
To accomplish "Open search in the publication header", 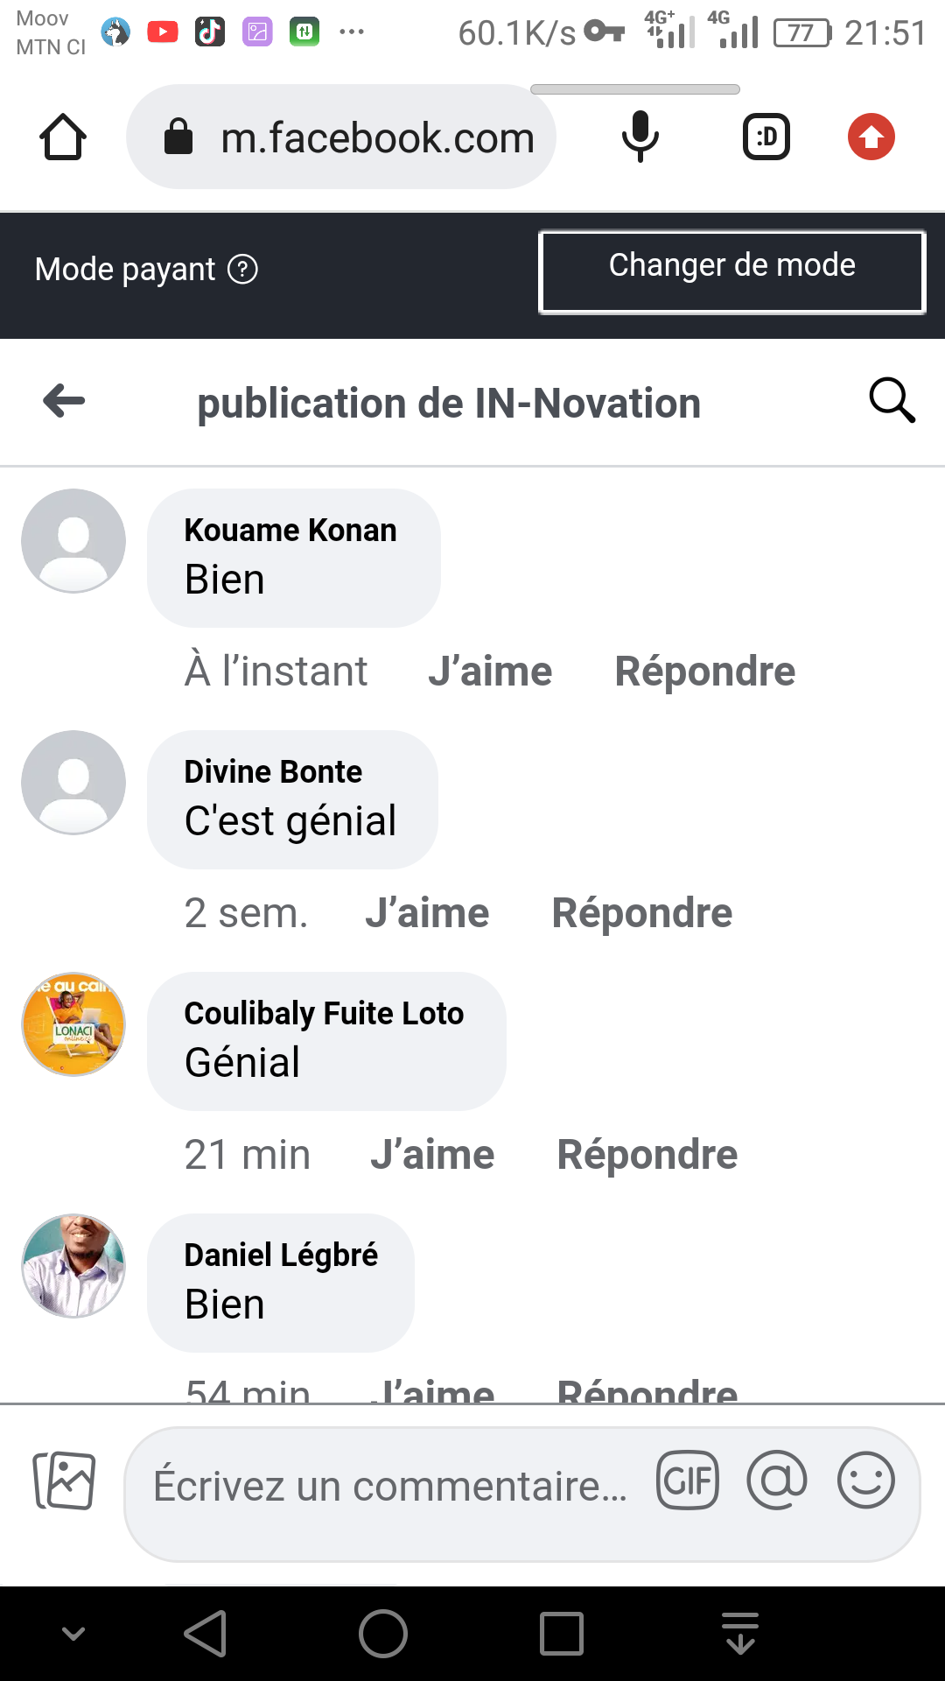I will coord(892,401).
